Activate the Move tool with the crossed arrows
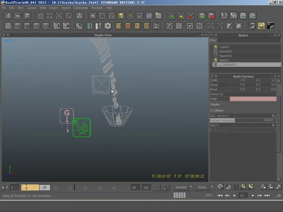283x212 pixels. click(x=50, y=16)
